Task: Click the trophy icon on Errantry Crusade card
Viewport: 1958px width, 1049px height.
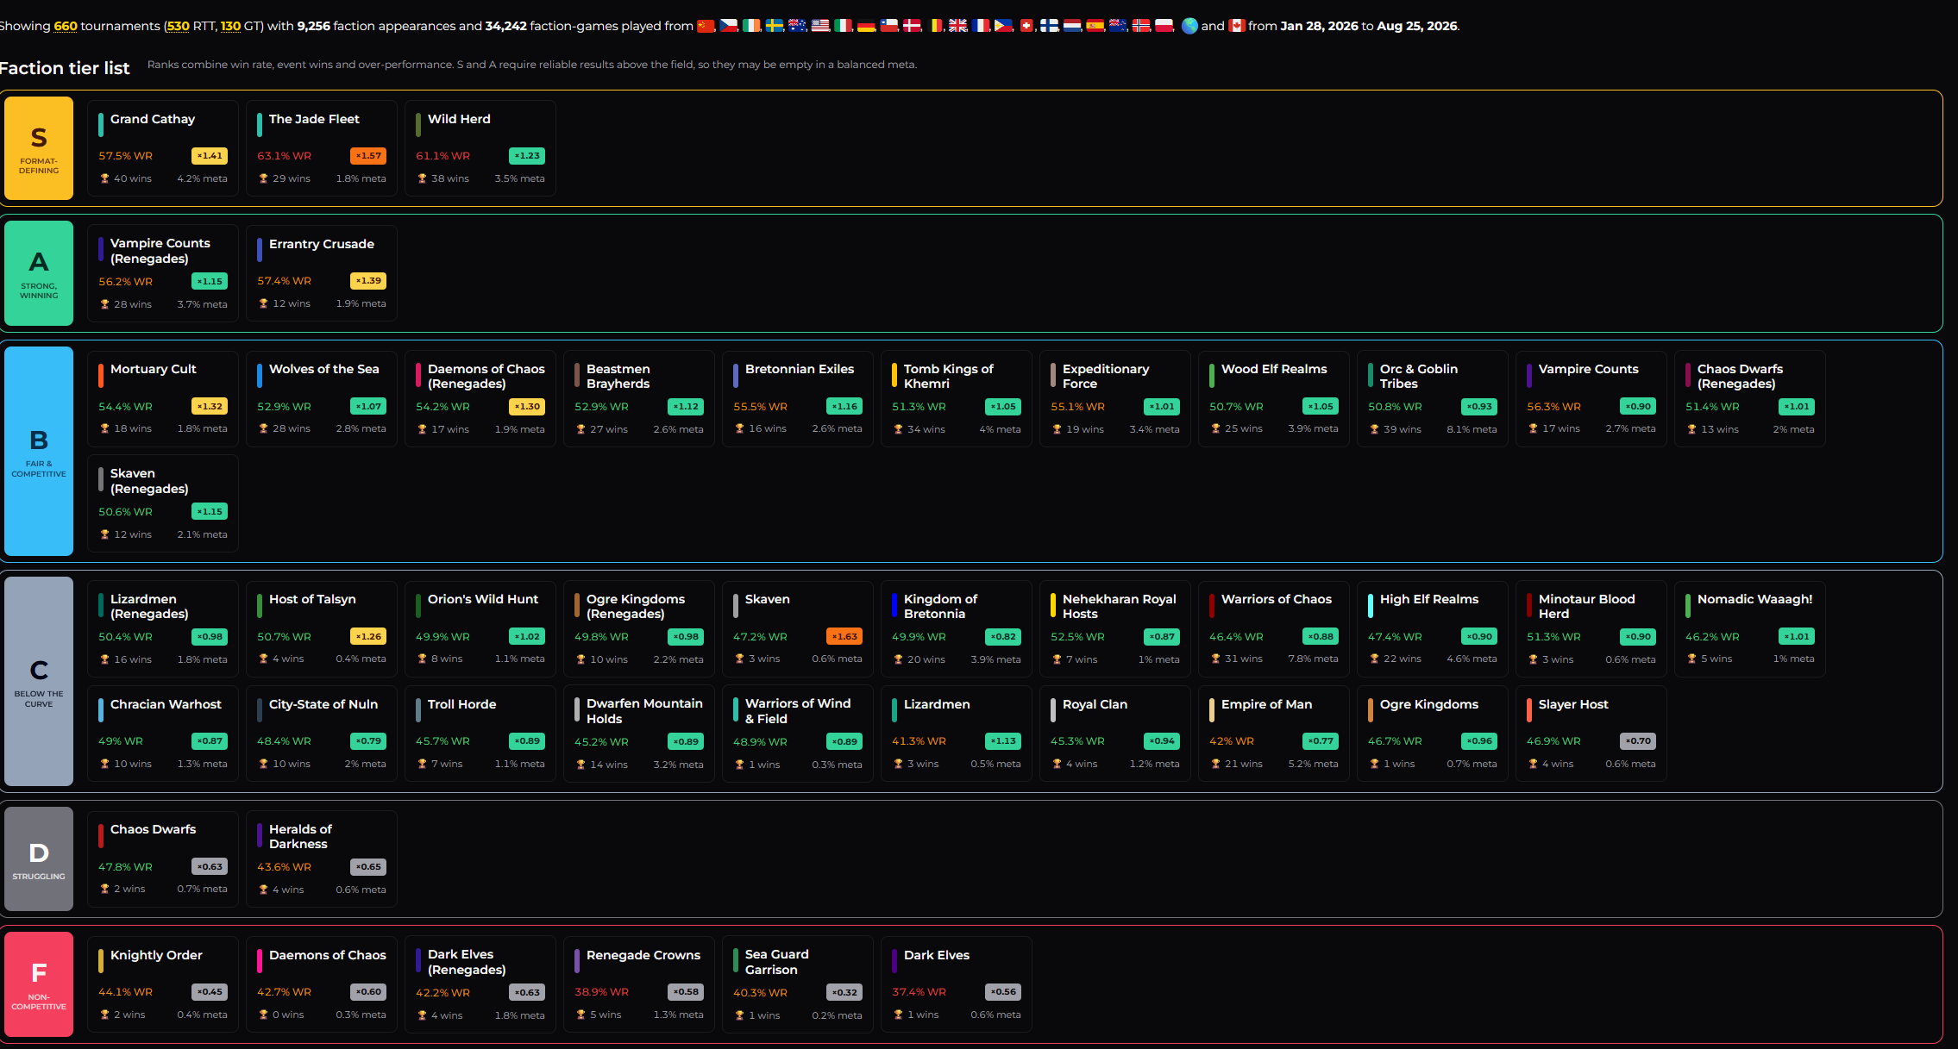Action: (263, 303)
